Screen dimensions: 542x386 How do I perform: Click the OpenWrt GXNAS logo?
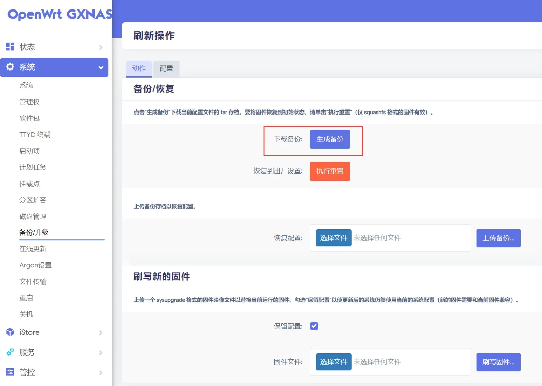[60, 14]
